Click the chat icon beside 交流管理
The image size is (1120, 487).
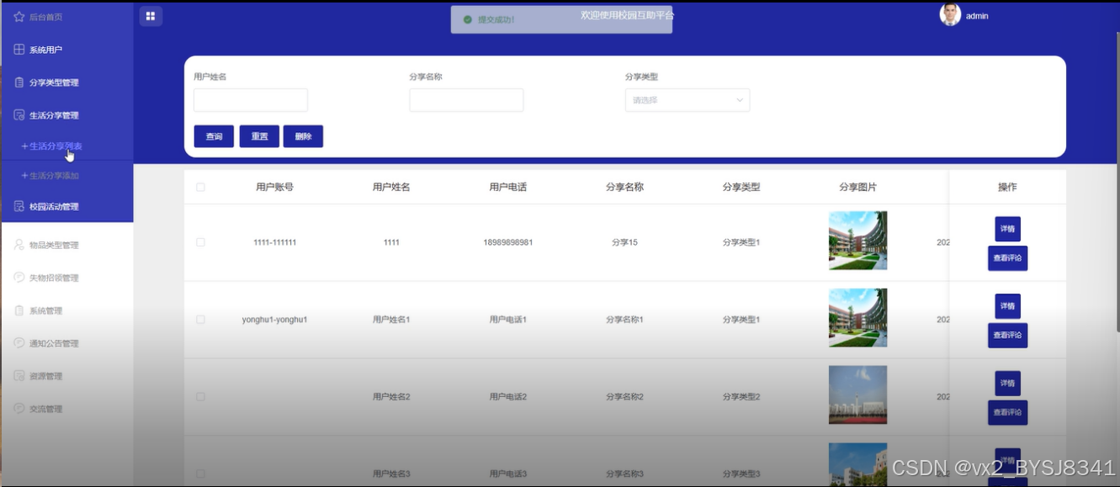tap(19, 409)
